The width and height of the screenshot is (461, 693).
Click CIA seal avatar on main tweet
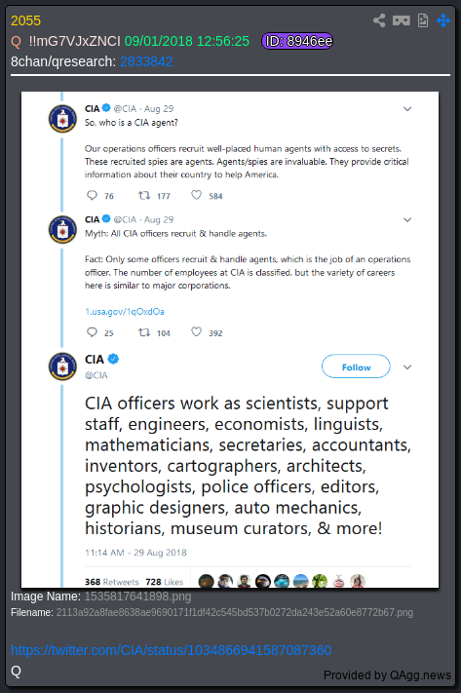[x=62, y=366]
